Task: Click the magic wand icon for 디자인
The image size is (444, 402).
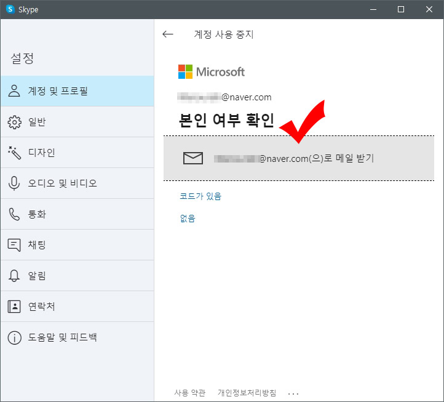Action: pyautogui.click(x=14, y=153)
